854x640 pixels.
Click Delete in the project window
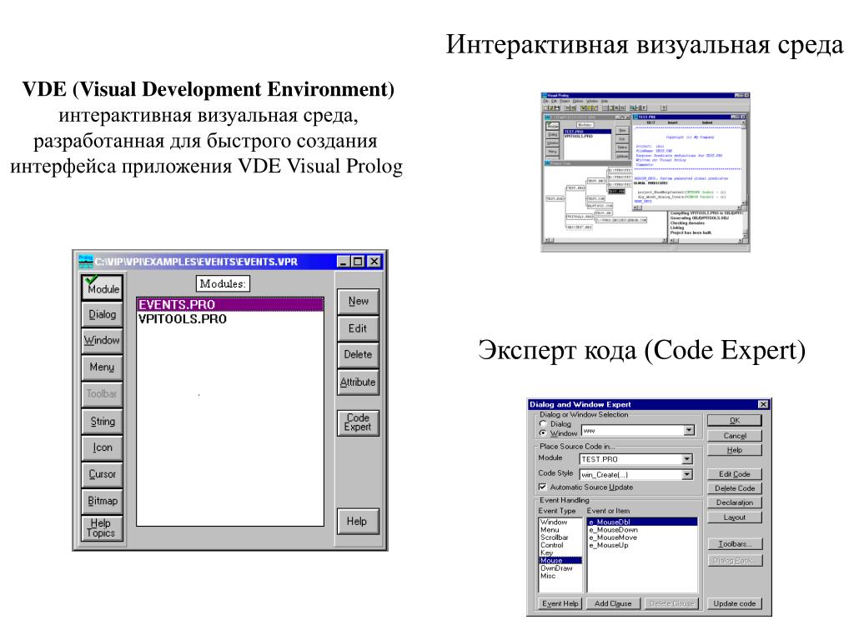pyautogui.click(x=358, y=355)
